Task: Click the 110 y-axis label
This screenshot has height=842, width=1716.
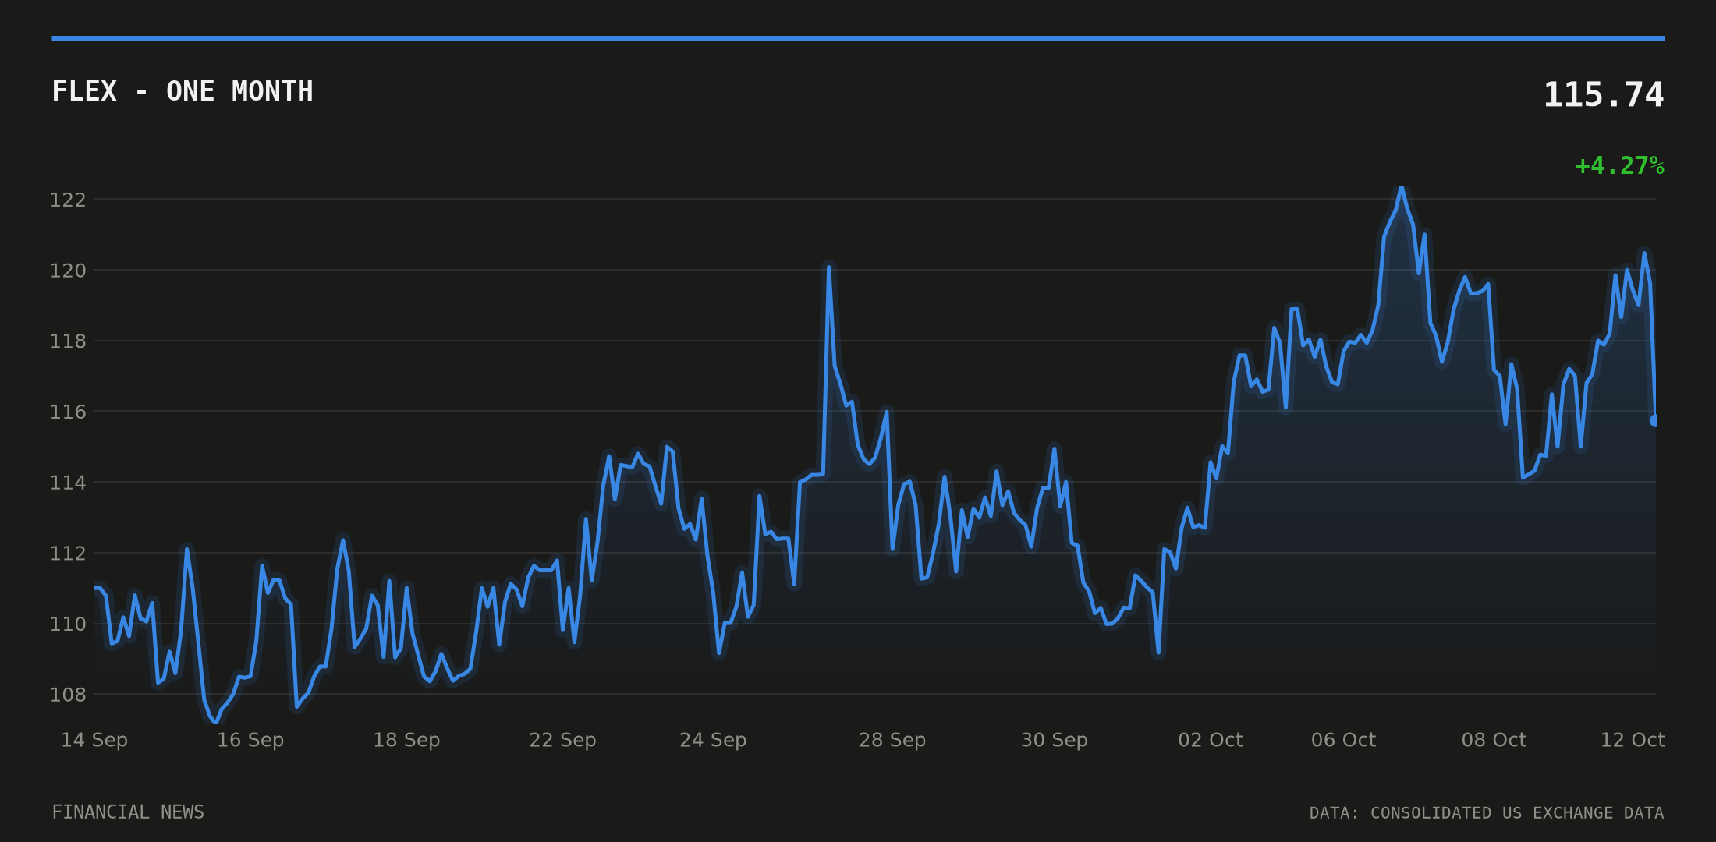Action: 68,624
